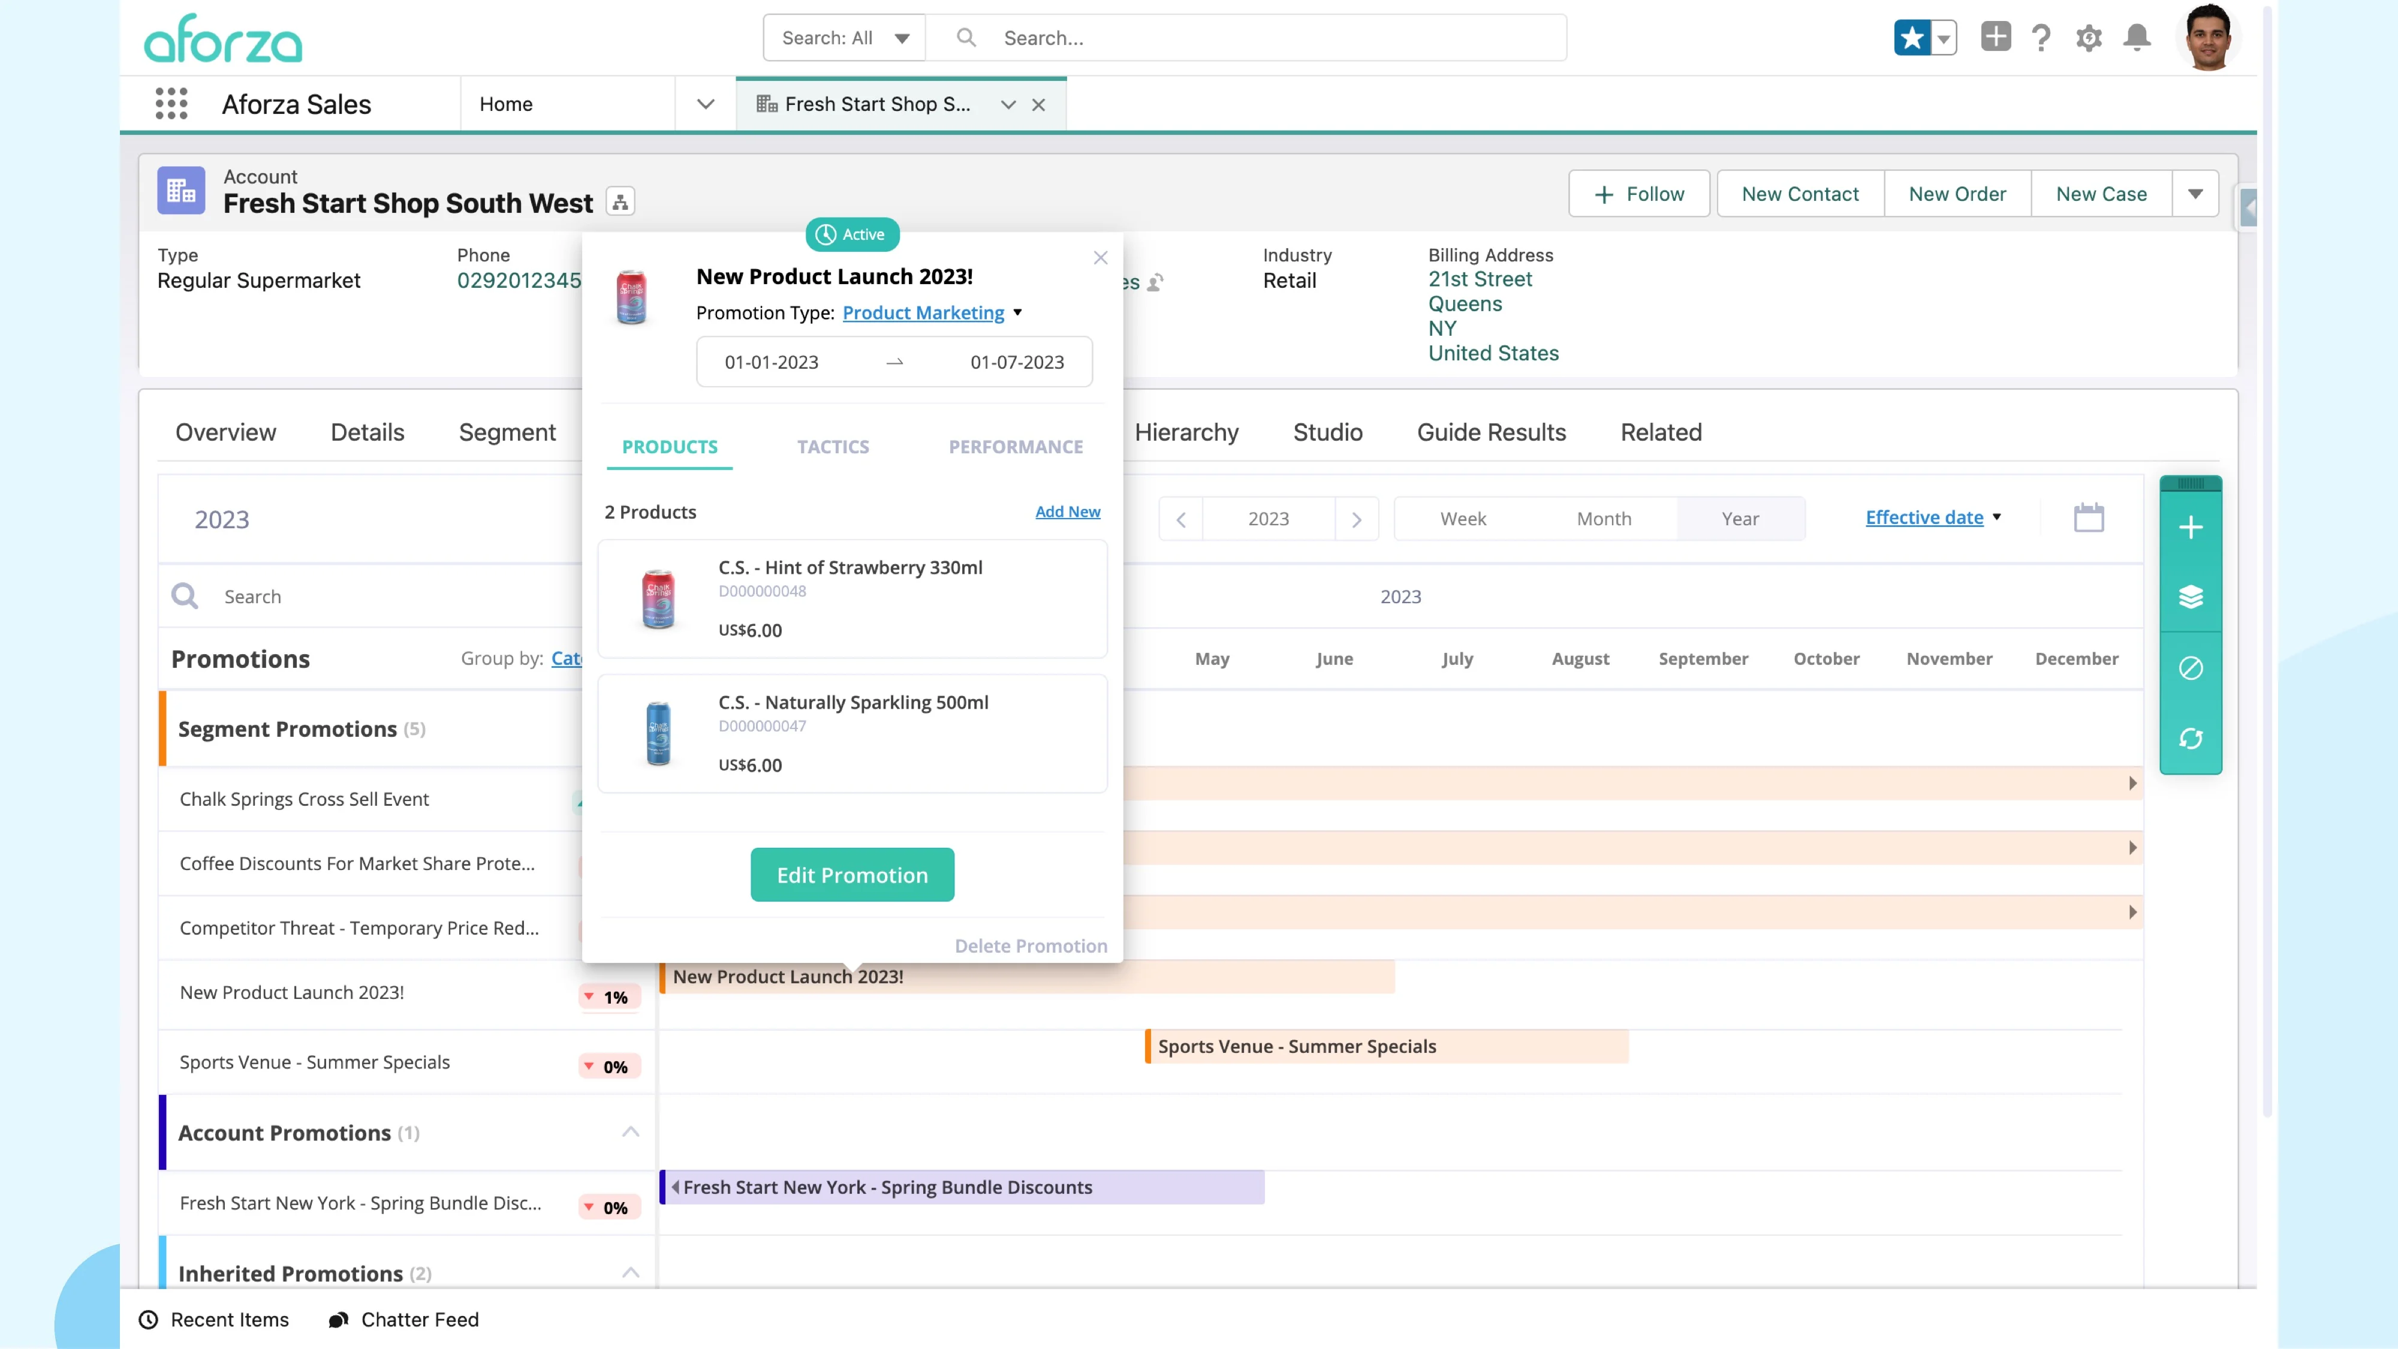Go to previous year arrow
Image resolution: width=2398 pixels, height=1349 pixels.
click(x=1181, y=519)
